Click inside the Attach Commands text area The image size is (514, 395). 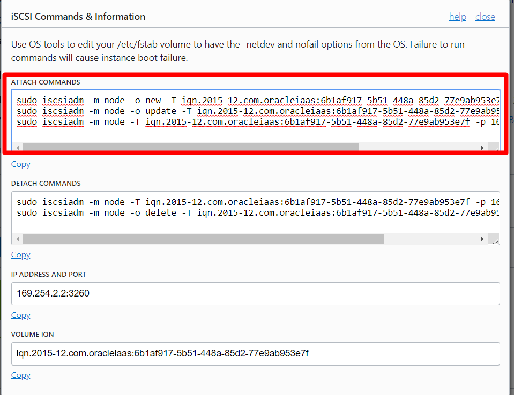tap(255, 120)
